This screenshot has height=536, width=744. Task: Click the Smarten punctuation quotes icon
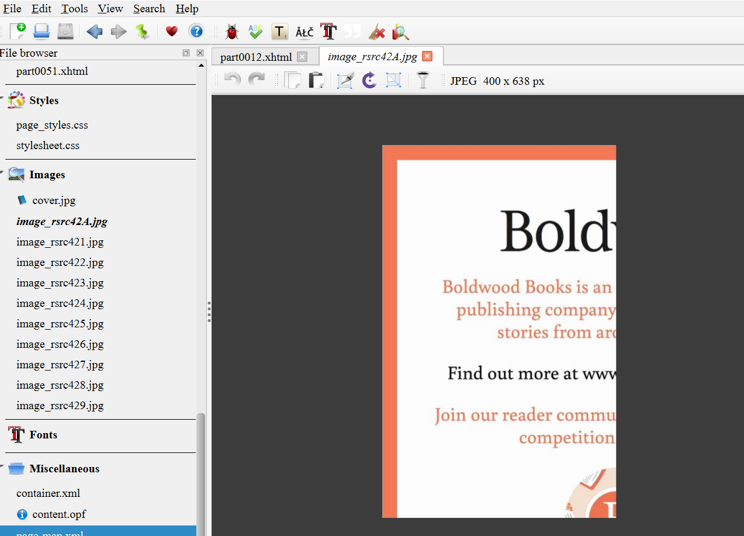coord(352,32)
